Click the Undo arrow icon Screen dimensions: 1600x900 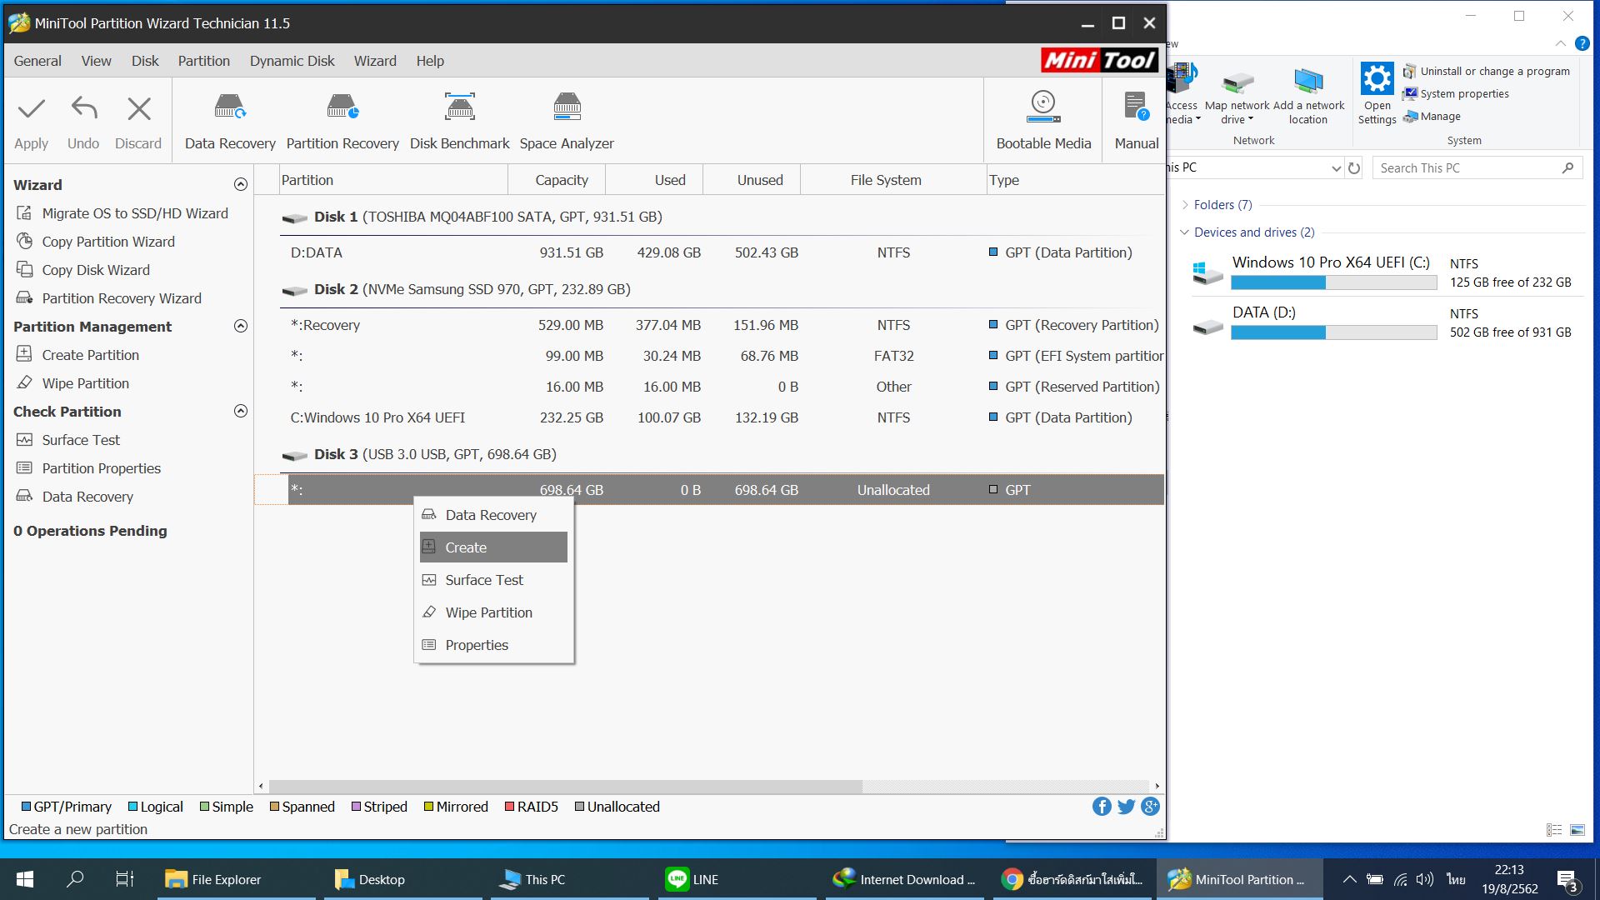point(83,109)
